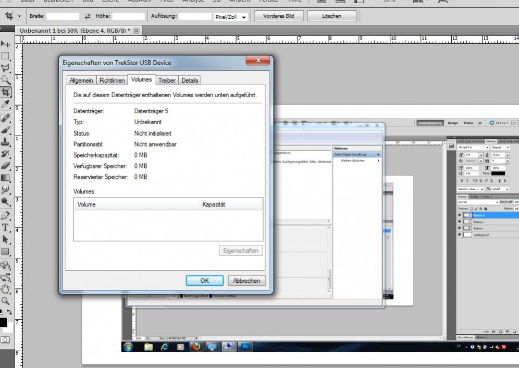Toggle Quick Mask mode
This screenshot has height=368, width=519.
coord(5,339)
